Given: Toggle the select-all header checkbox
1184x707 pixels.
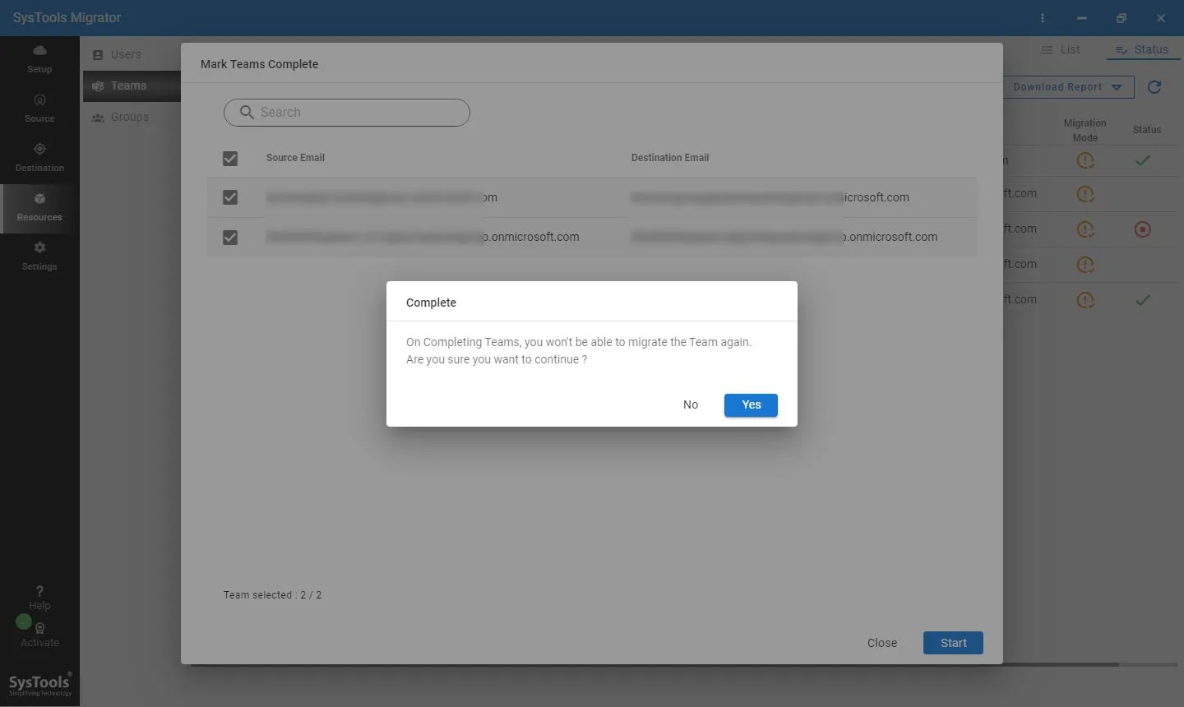Looking at the screenshot, I should tap(230, 158).
